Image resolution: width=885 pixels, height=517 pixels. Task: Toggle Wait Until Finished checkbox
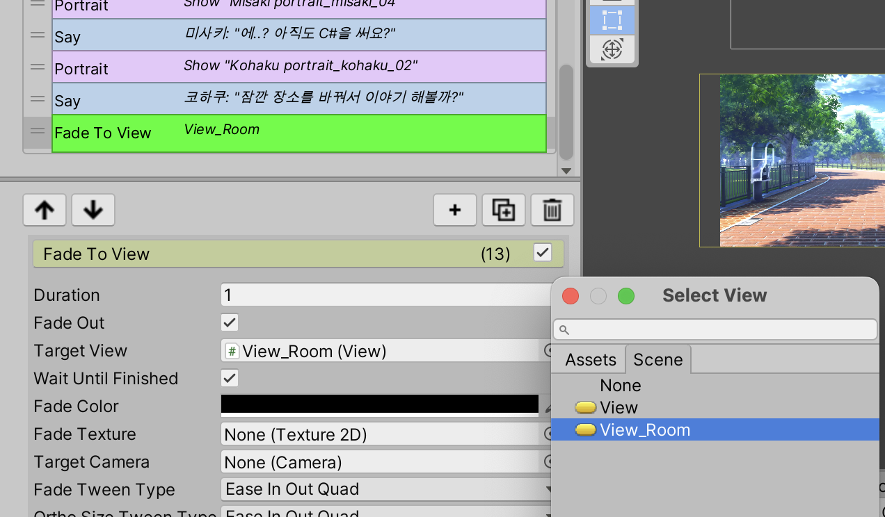[x=230, y=378]
